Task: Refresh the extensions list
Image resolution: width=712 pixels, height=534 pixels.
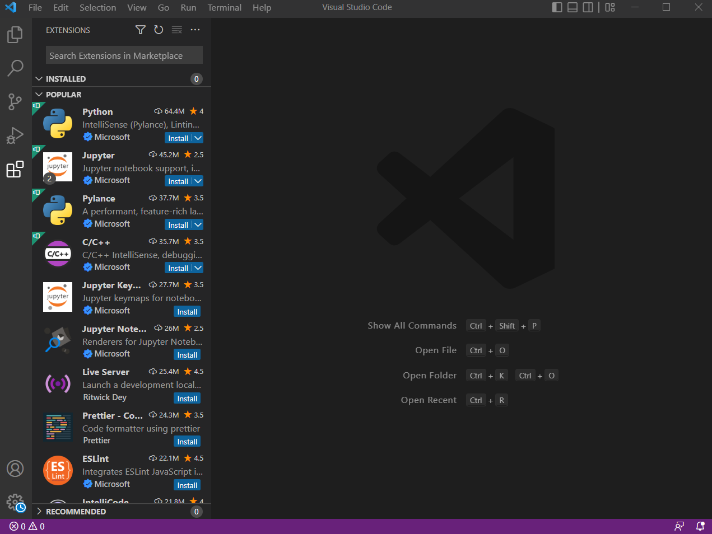Action: tap(159, 30)
